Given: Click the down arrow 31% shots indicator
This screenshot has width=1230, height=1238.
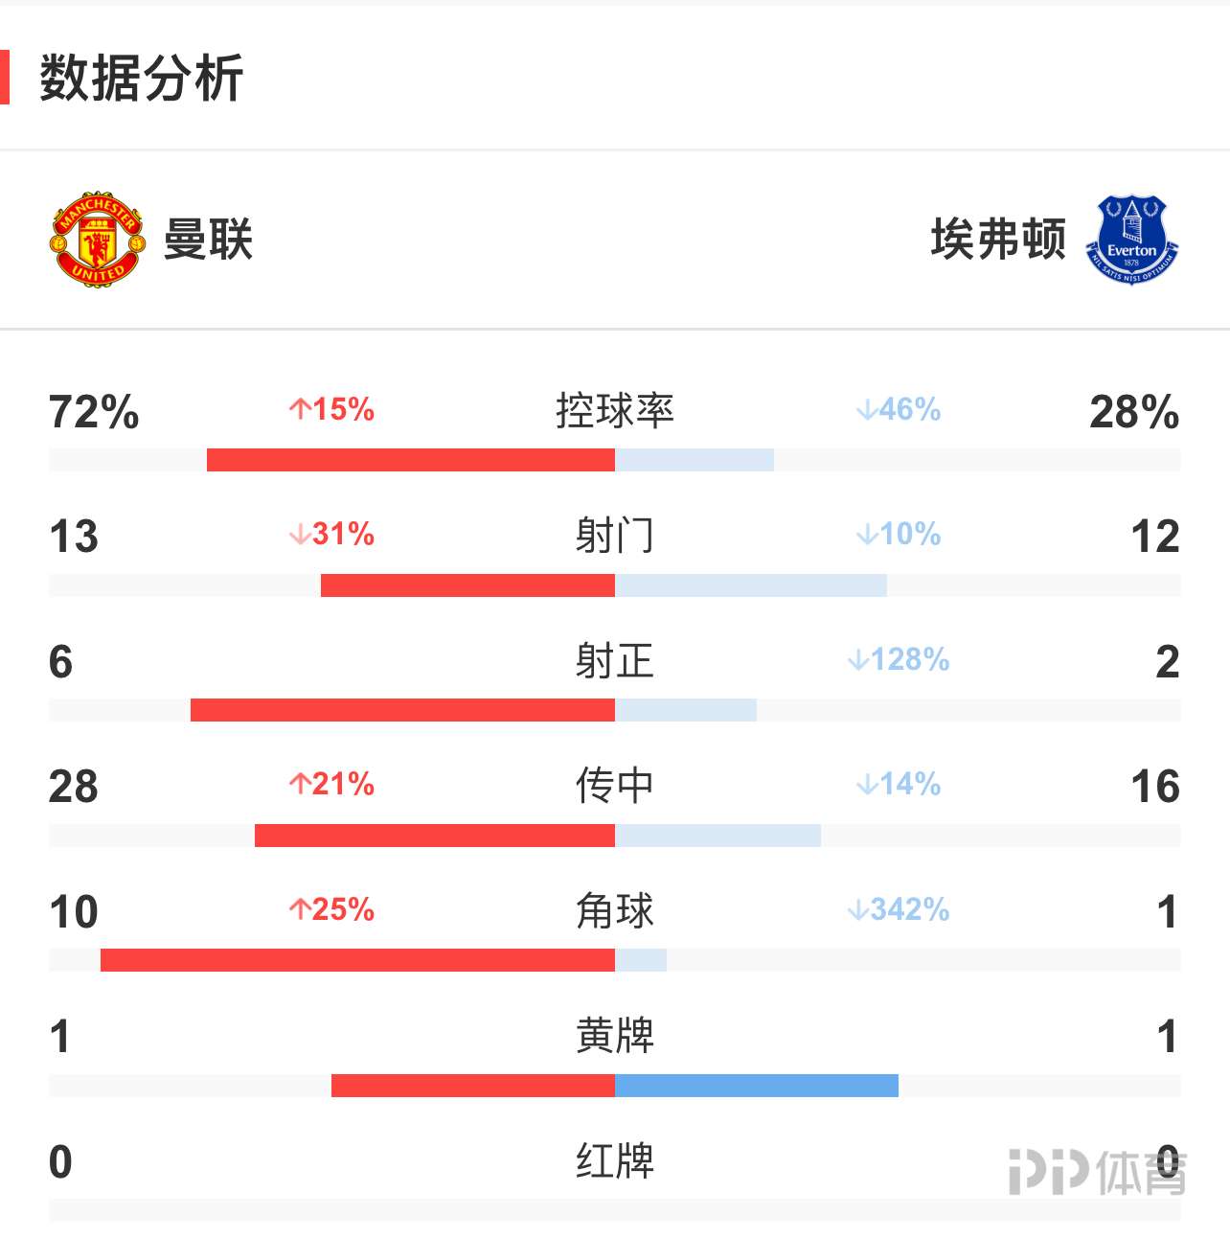Looking at the screenshot, I should 331,535.
